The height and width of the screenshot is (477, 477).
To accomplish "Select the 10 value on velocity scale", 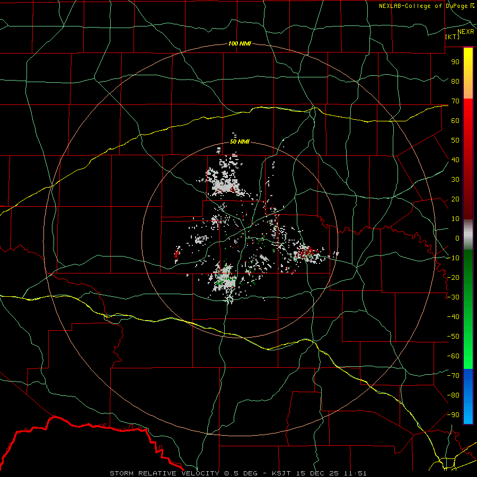I will point(455,219).
